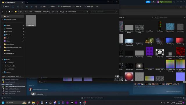186x105 pixels.
Task: Open the New dropdown in Explorer toolbar
Action: point(6,6)
